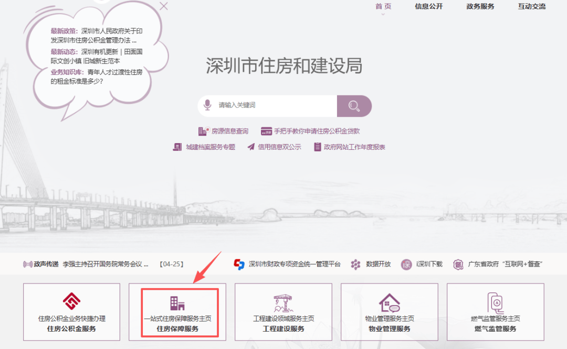Open the 互动交流 menu

[531, 6]
